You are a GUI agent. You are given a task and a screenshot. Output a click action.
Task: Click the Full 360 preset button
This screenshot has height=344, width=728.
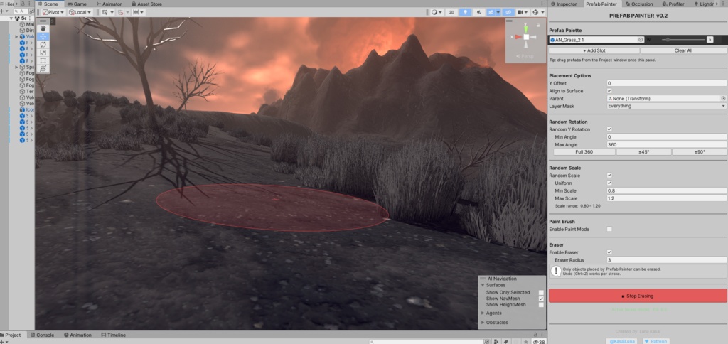(584, 152)
